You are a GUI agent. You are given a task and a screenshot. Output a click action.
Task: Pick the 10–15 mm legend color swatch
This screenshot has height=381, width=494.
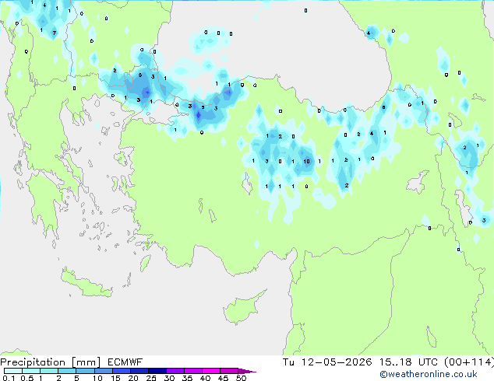pos(103,371)
